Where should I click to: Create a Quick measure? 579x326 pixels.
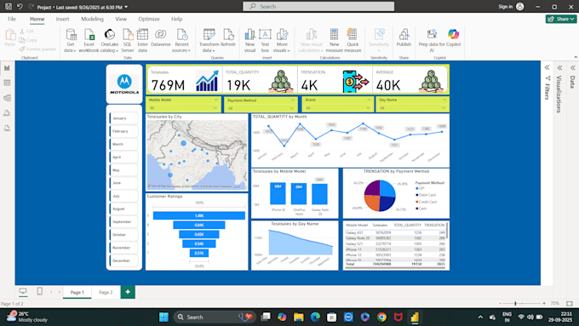coord(353,41)
